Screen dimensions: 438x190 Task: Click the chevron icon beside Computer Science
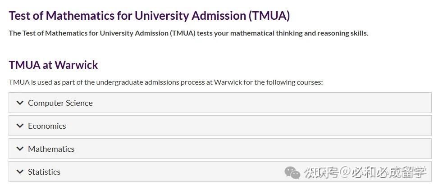point(20,103)
